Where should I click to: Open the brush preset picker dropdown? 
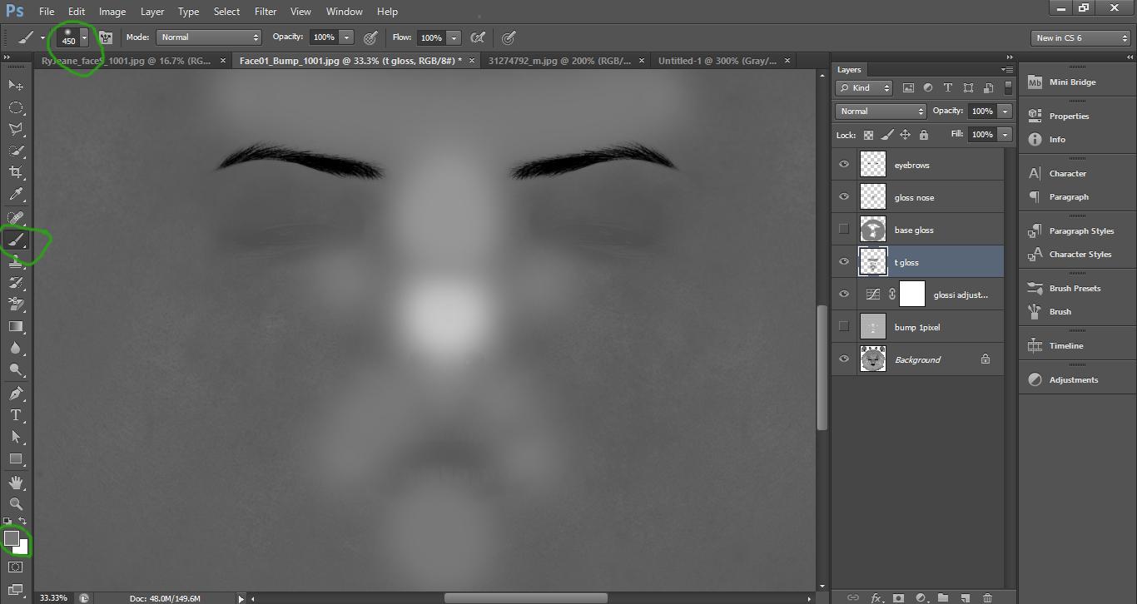84,37
